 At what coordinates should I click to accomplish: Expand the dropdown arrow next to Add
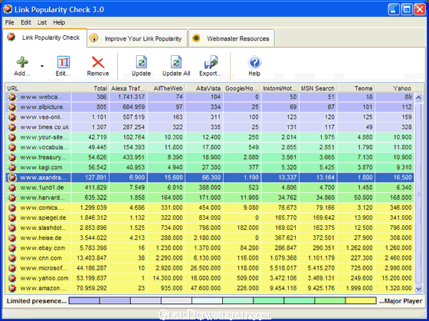tap(42, 66)
